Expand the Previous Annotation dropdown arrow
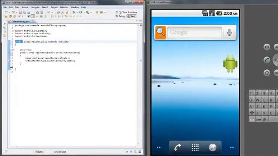This screenshot has width=278, height=156. [63, 16]
